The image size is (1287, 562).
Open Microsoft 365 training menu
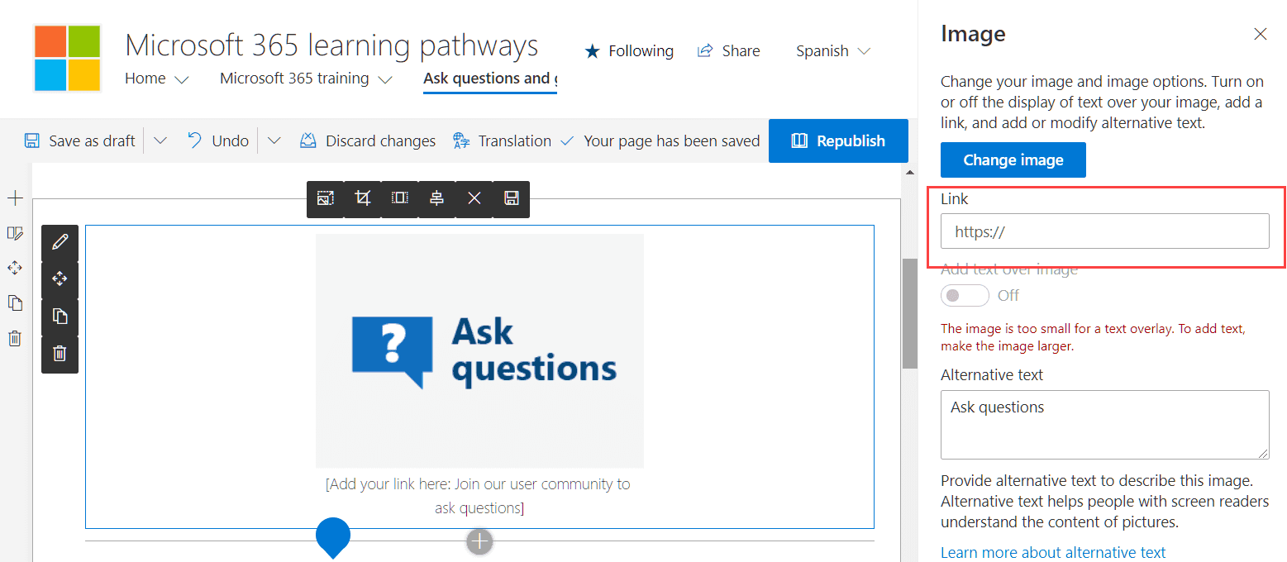[x=306, y=79]
